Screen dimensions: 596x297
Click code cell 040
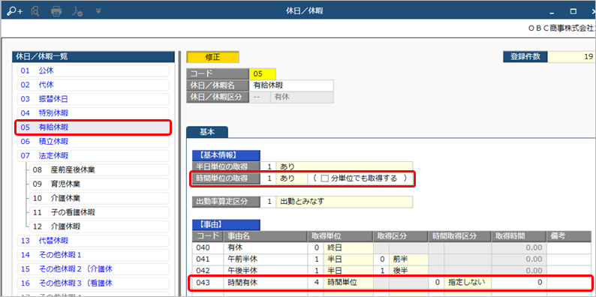click(208, 247)
